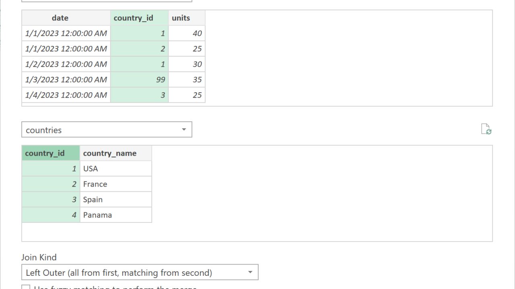Select the units column header
This screenshot has height=289, width=515.
[187, 18]
